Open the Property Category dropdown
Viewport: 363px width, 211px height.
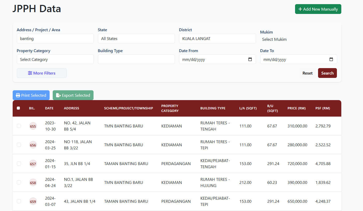tap(55, 59)
